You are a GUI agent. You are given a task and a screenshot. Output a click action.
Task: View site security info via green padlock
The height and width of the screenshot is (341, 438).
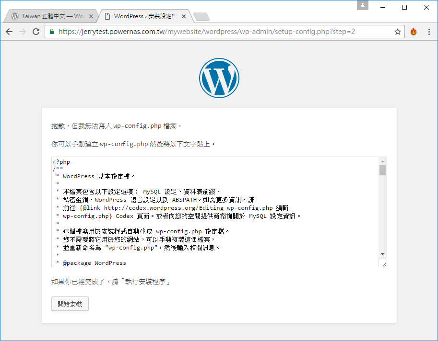point(52,32)
